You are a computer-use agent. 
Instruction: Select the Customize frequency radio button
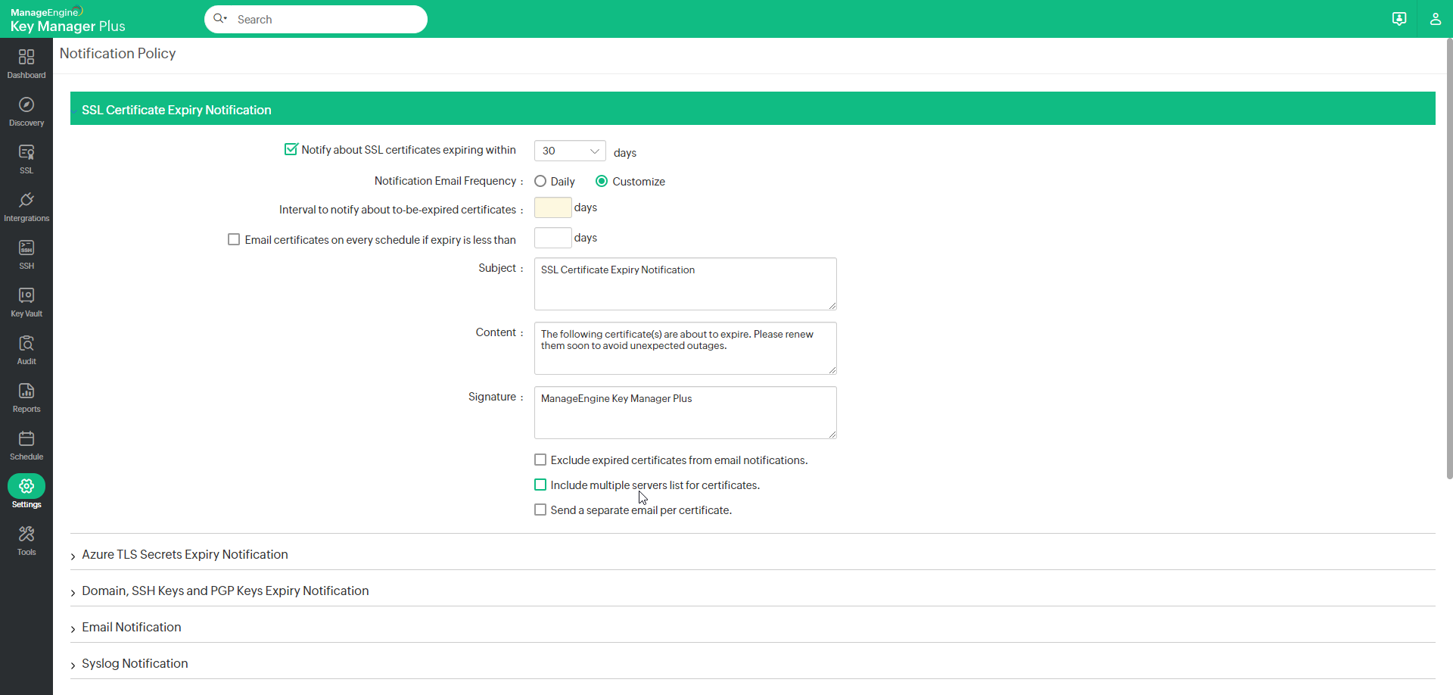point(602,181)
